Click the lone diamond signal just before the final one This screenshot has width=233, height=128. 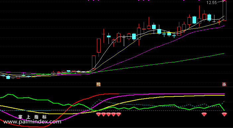click(x=204, y=114)
